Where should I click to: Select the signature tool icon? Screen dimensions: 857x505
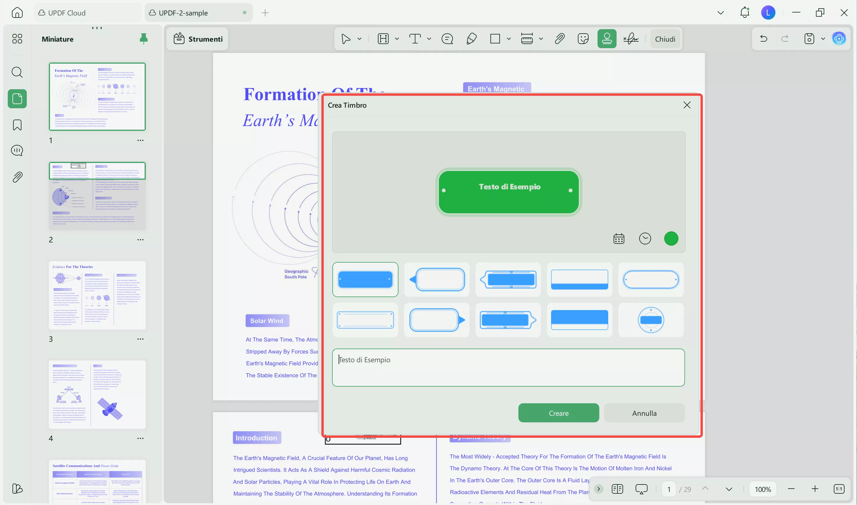[x=631, y=39]
